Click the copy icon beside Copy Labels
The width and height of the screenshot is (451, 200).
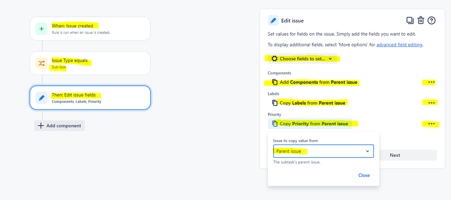[x=275, y=103]
